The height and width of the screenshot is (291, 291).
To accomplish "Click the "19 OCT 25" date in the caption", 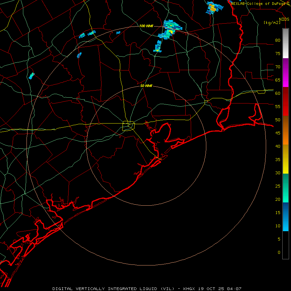I will (211, 289).
